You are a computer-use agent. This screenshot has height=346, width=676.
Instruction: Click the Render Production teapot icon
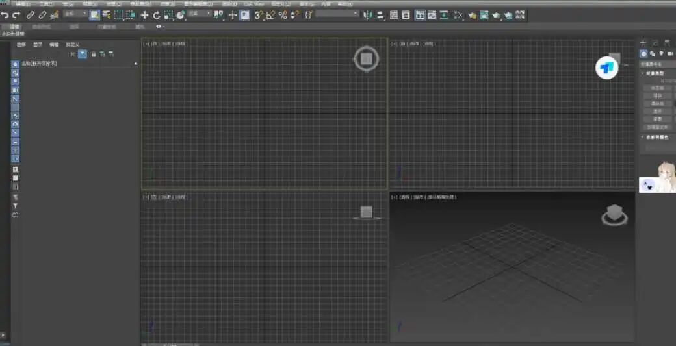click(x=496, y=16)
